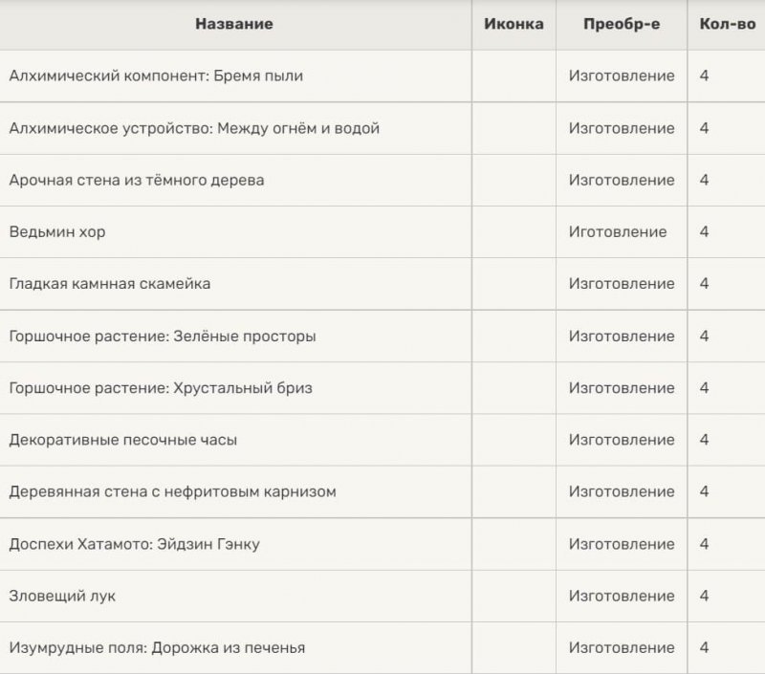Click the empty icon cell for "Ведьмин хор"

(x=514, y=231)
